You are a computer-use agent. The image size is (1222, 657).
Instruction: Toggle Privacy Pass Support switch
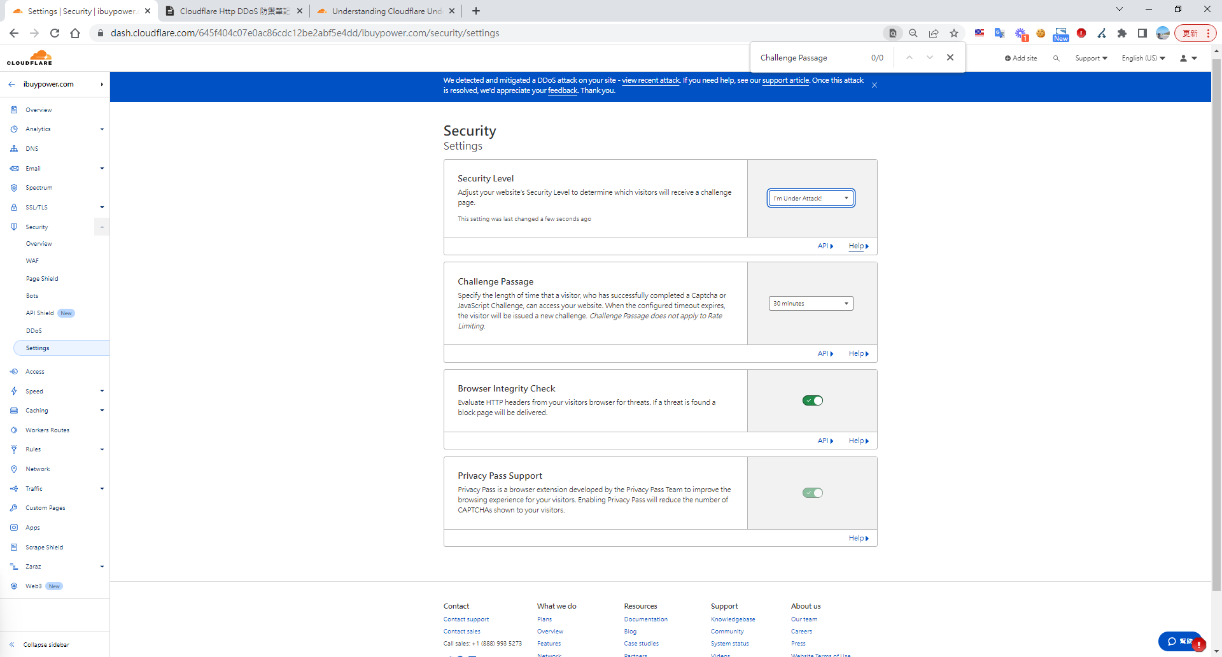coord(812,493)
